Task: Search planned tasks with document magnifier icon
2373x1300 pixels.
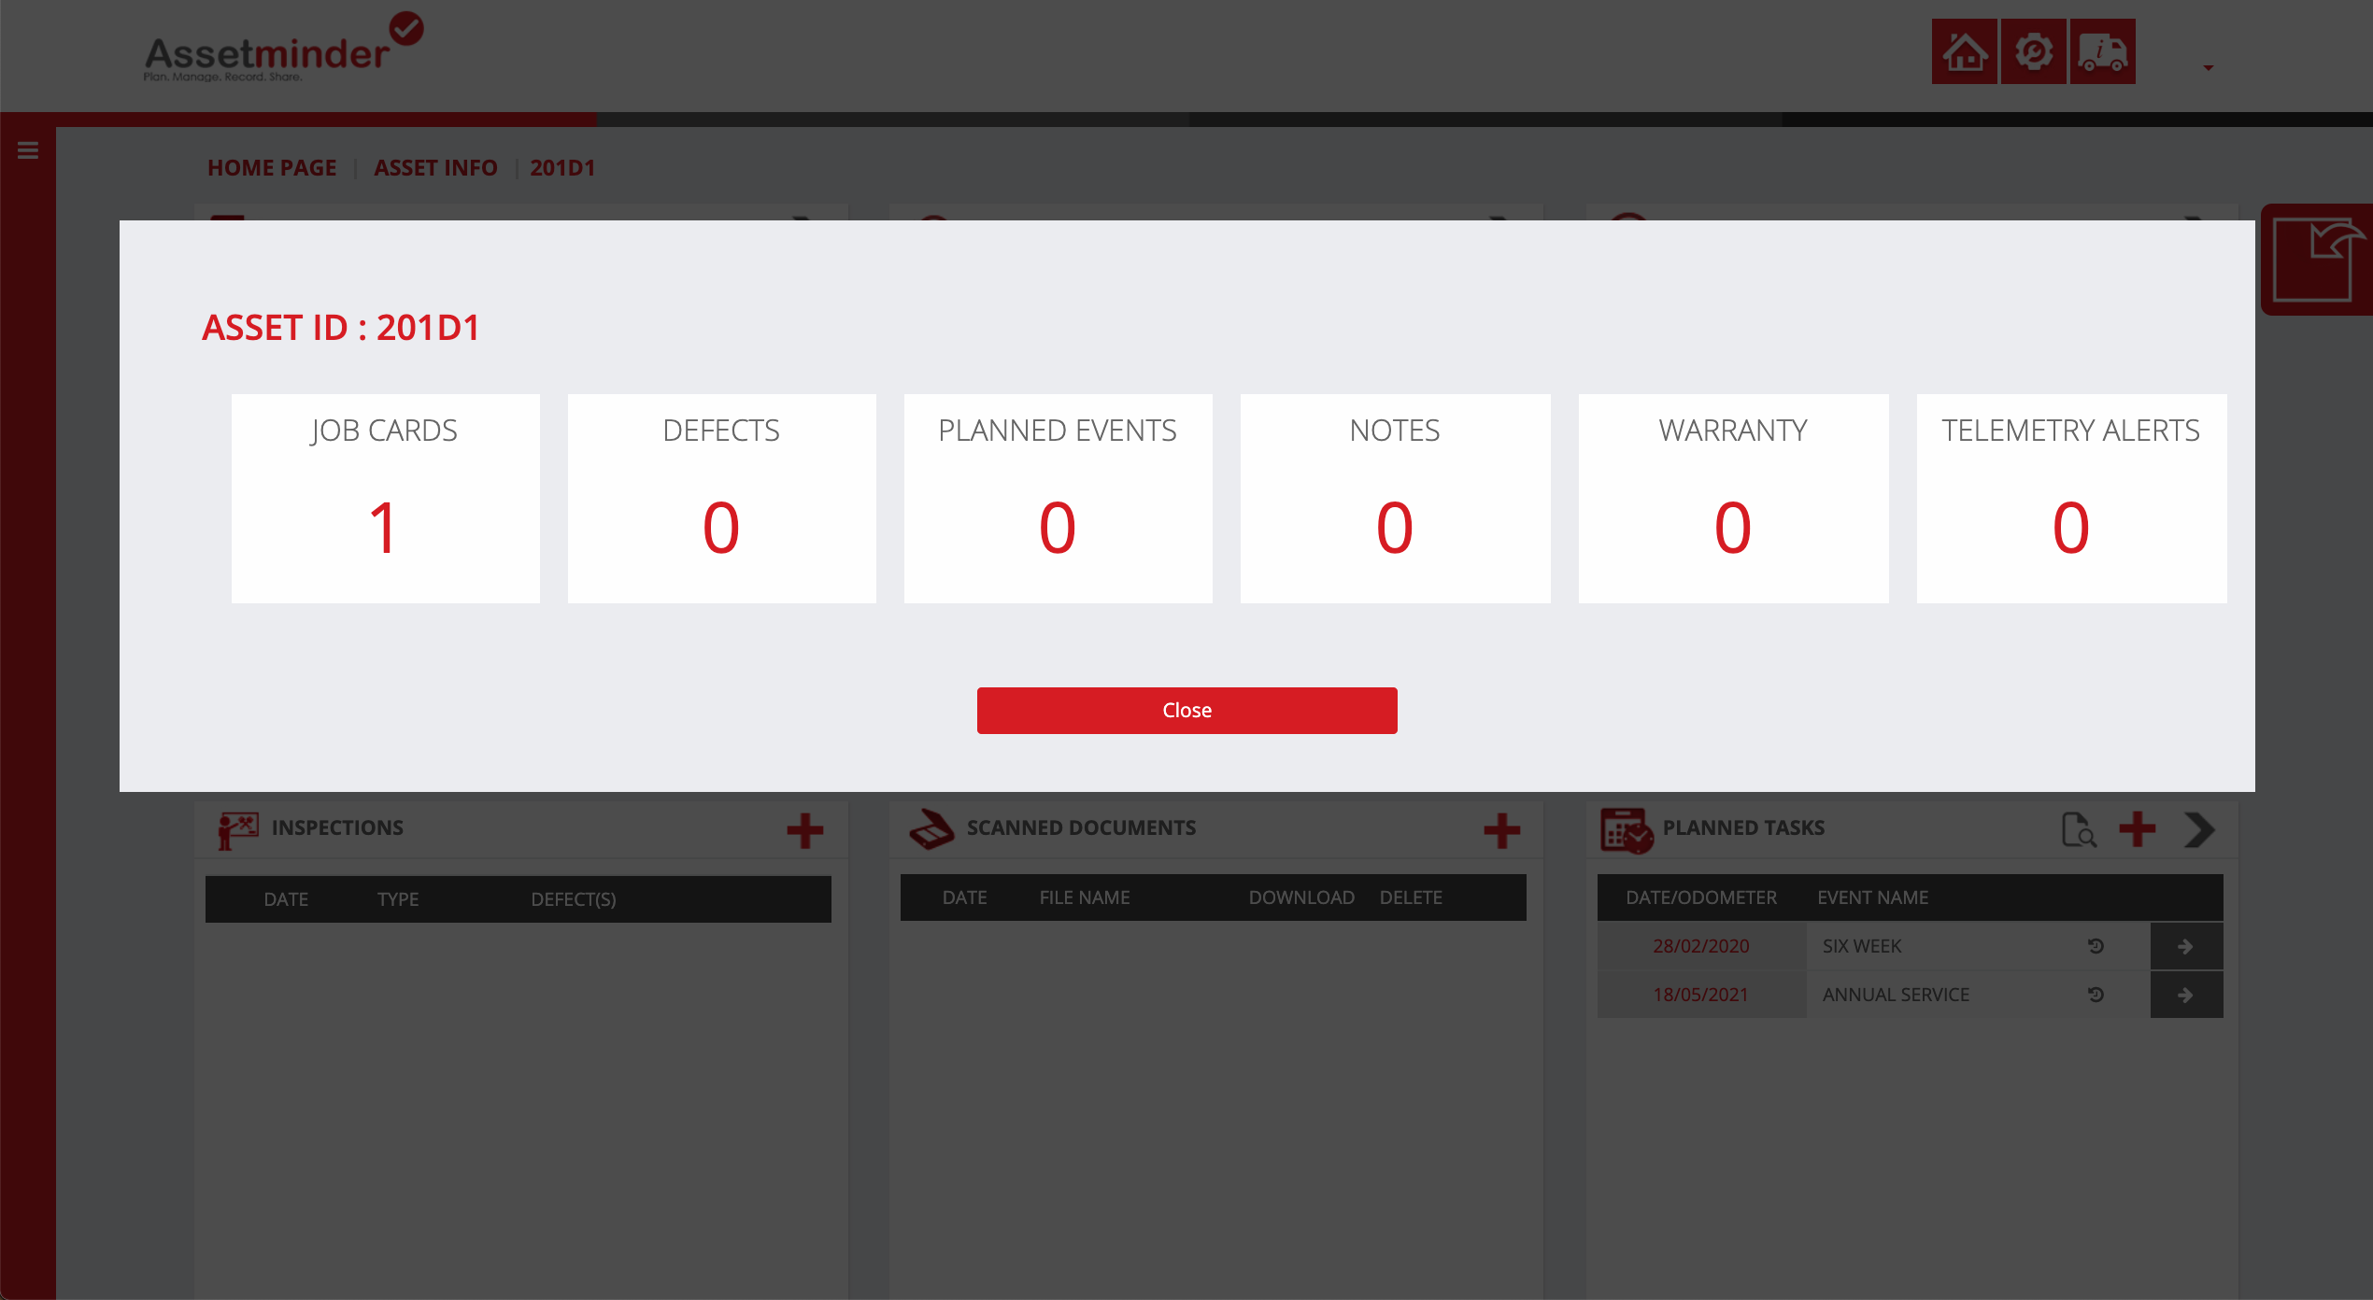Action: (2079, 829)
